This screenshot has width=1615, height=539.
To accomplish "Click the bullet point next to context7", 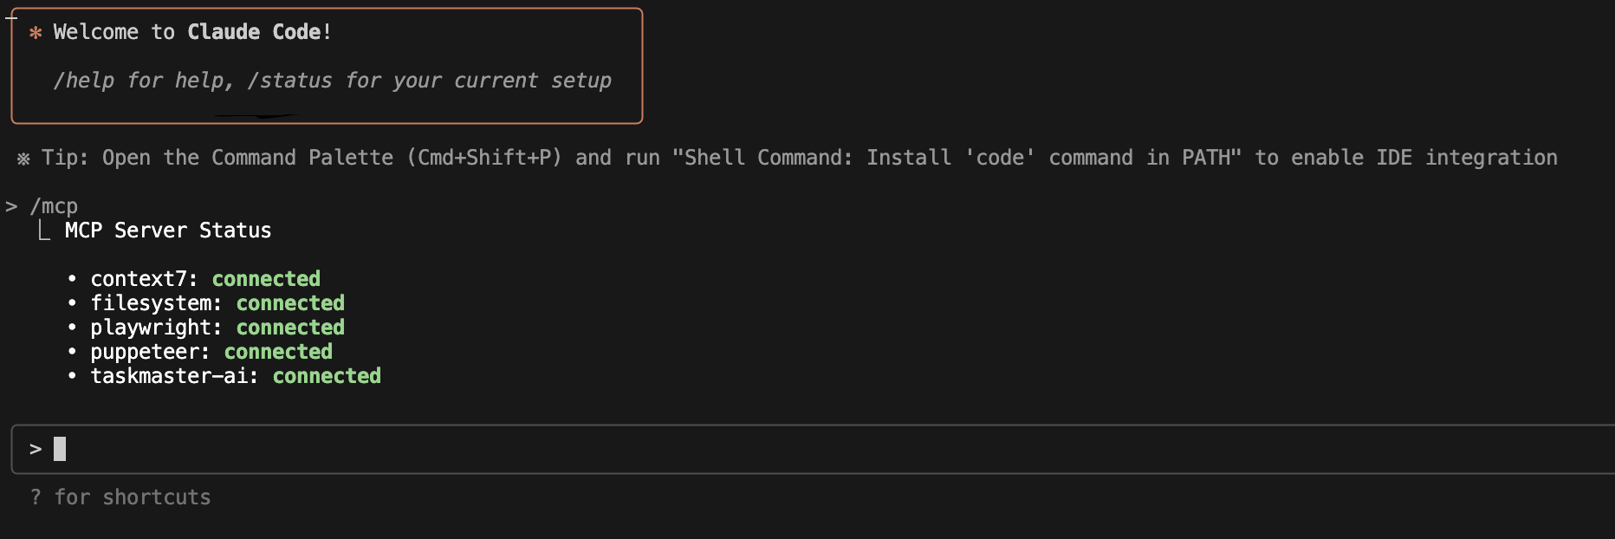I will tap(72, 279).
